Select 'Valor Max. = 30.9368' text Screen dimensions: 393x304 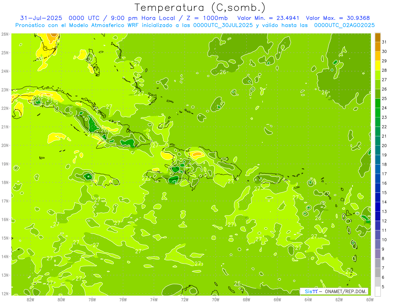[338, 18]
